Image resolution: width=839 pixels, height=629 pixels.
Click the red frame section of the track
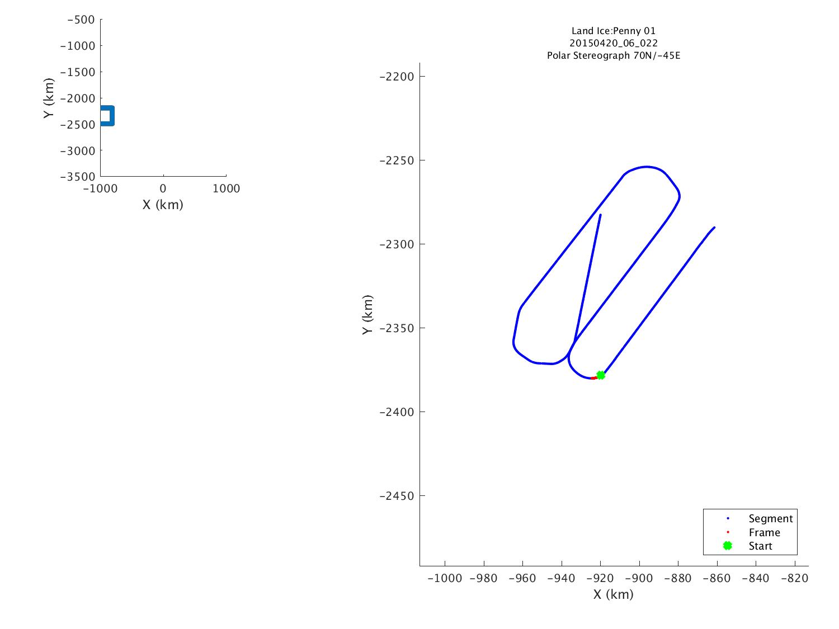593,378
